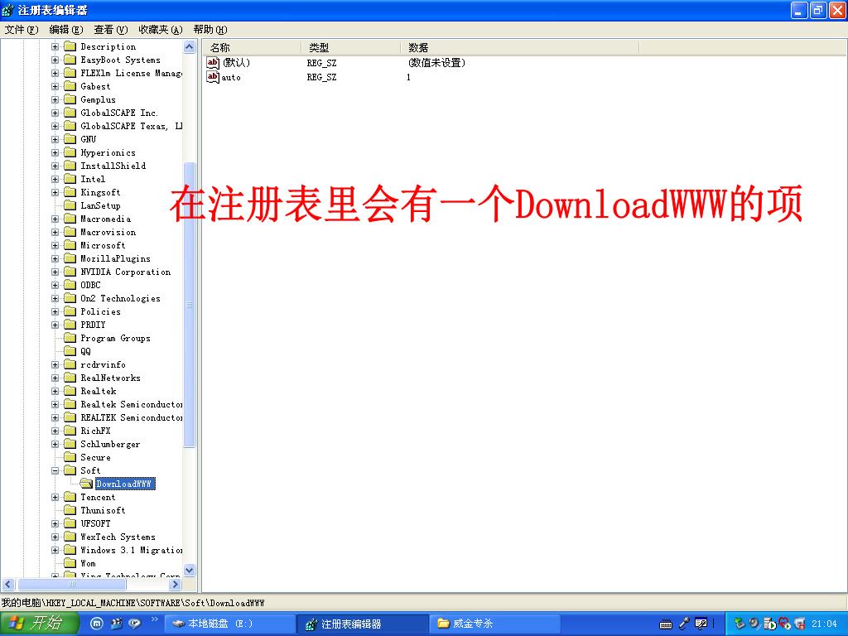Click the horizontal scroll left arrow
The image size is (848, 636).
click(x=8, y=585)
